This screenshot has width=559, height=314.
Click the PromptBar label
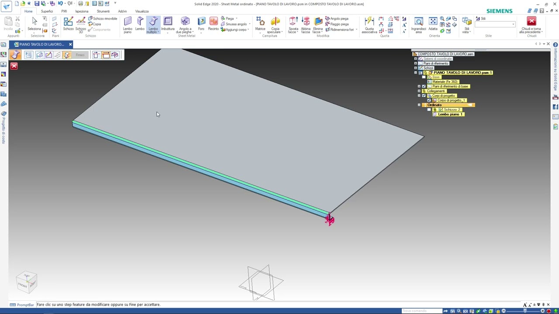(22, 304)
